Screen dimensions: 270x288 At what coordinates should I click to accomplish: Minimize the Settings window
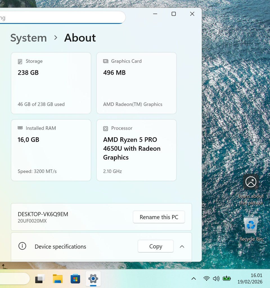click(155, 14)
